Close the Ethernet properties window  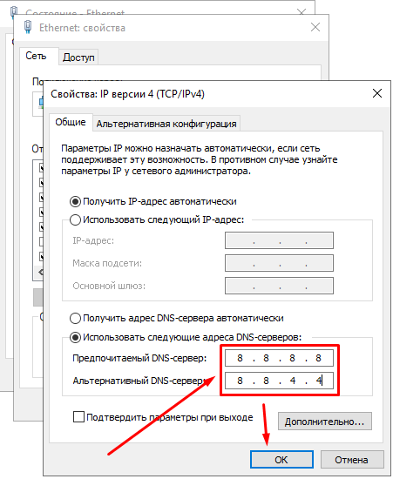(315, 28)
